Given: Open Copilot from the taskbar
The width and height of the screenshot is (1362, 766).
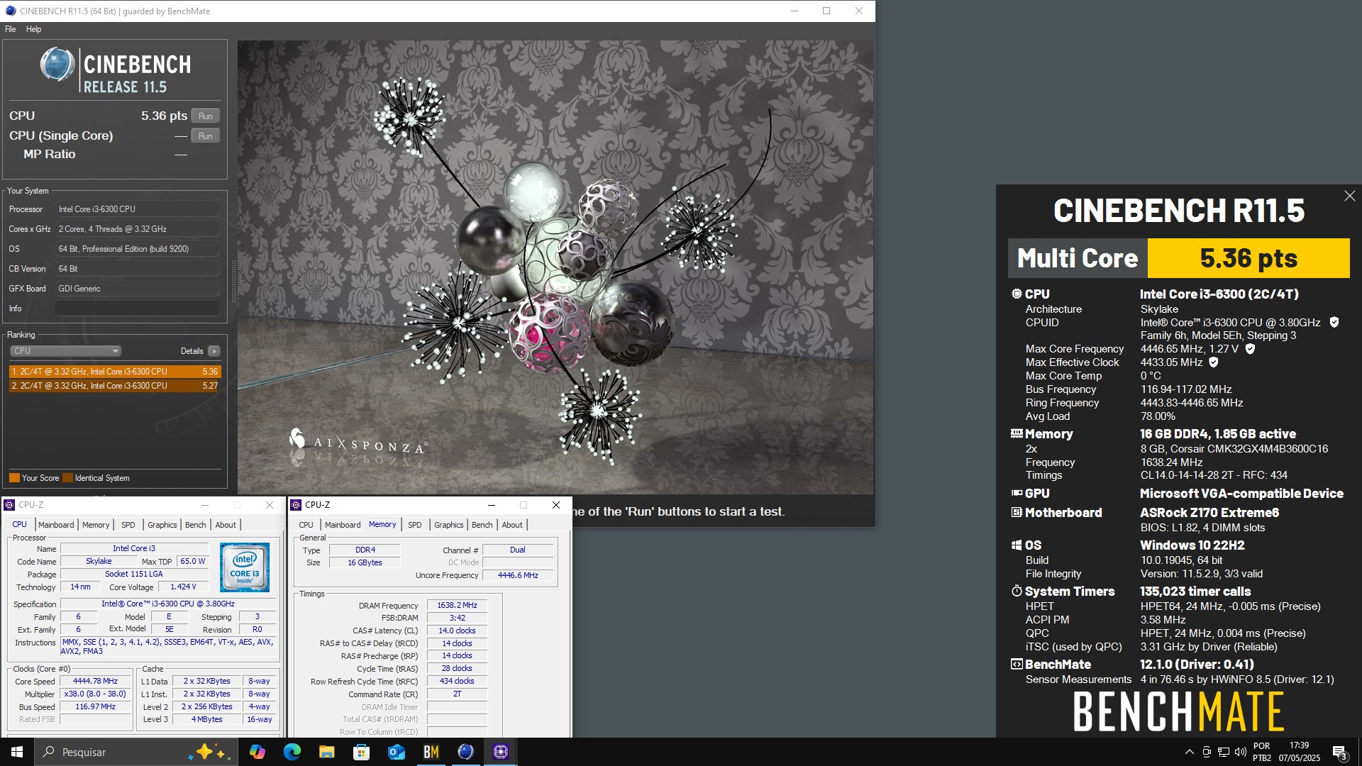Looking at the screenshot, I should point(257,752).
